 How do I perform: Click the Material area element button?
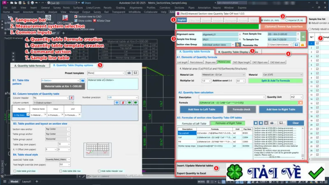224,62
